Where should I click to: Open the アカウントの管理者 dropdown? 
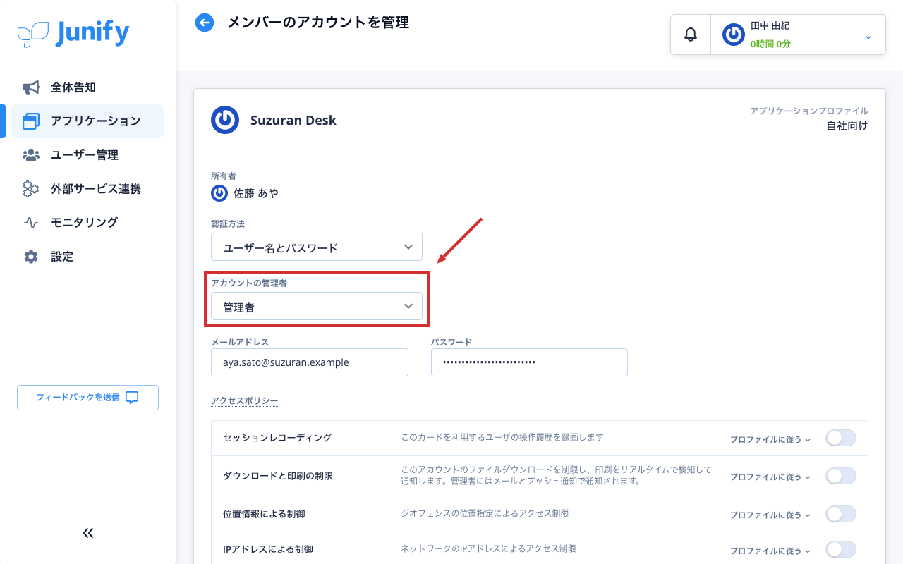tap(317, 307)
